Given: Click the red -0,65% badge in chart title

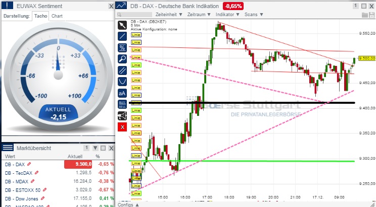Looking at the screenshot, I should [233, 6].
